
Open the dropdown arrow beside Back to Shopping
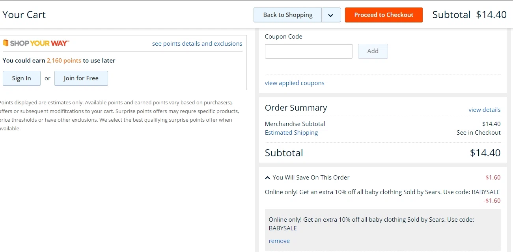pyautogui.click(x=331, y=15)
